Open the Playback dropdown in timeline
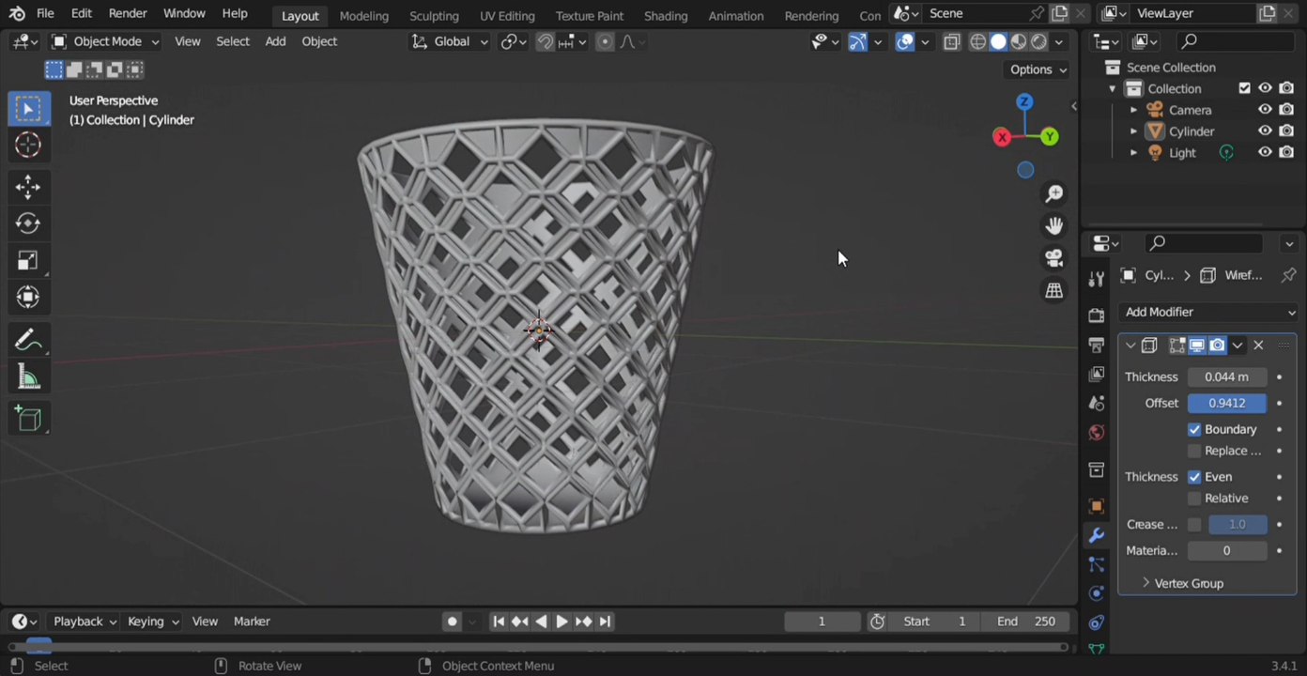Viewport: 1307px width, 676px height. pyautogui.click(x=85, y=622)
